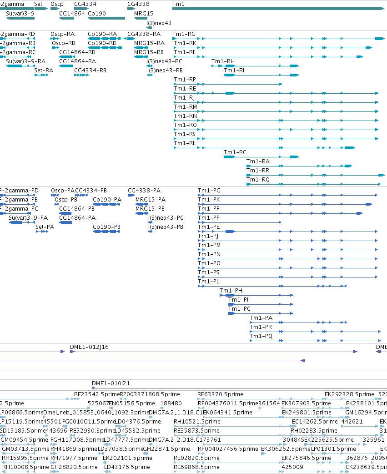Select the Cp190 gene label
The height and width of the screenshot is (474, 387).
97,13
